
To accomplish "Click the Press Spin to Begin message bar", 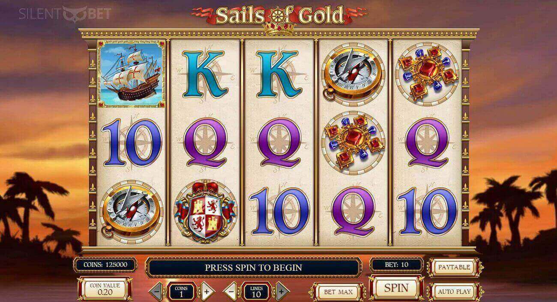I will 253,268.
